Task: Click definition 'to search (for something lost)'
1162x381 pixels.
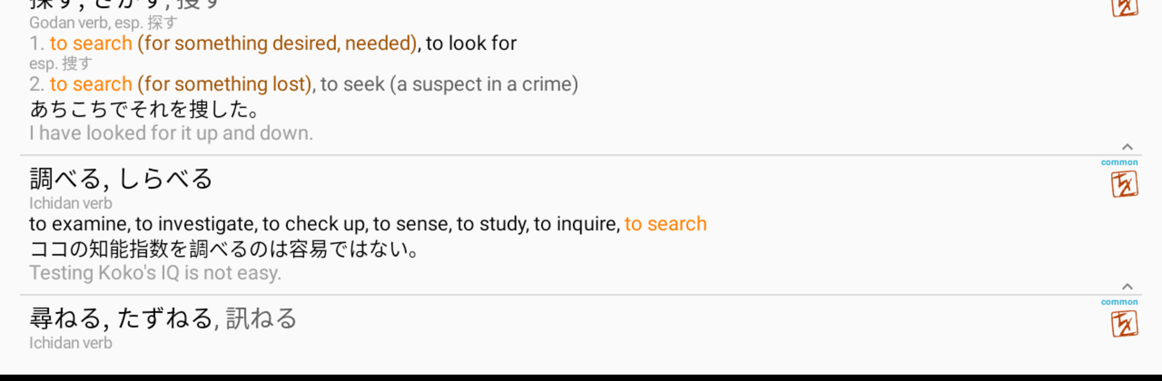Action: (180, 84)
